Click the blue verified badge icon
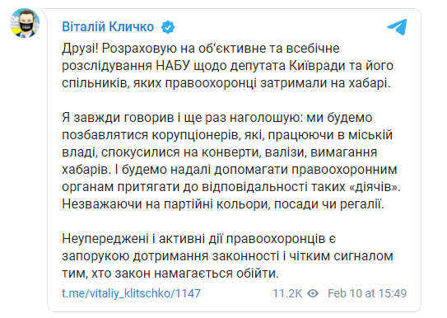This screenshot has width=447, height=318. pos(168,27)
